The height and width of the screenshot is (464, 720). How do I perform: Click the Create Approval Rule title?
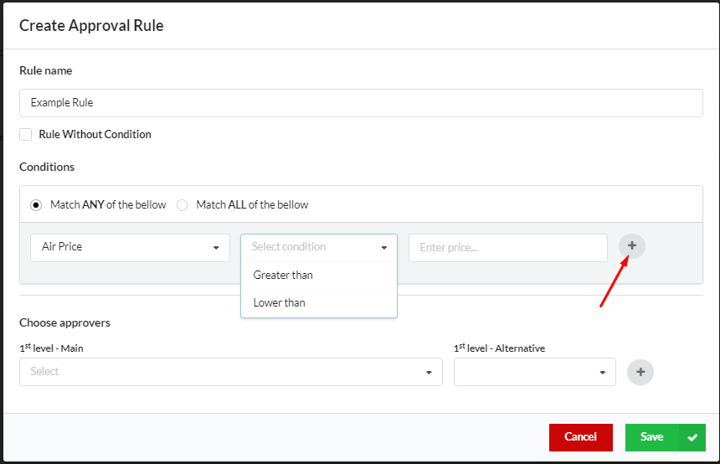pos(91,26)
